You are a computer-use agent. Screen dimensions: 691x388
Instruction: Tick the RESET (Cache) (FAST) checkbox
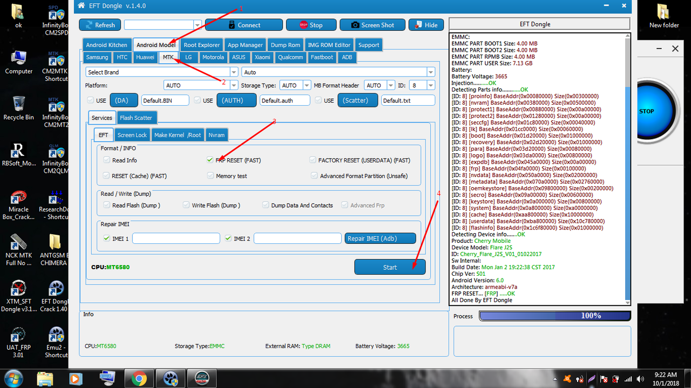[x=106, y=176]
